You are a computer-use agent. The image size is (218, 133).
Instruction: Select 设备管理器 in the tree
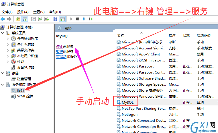point(26,68)
